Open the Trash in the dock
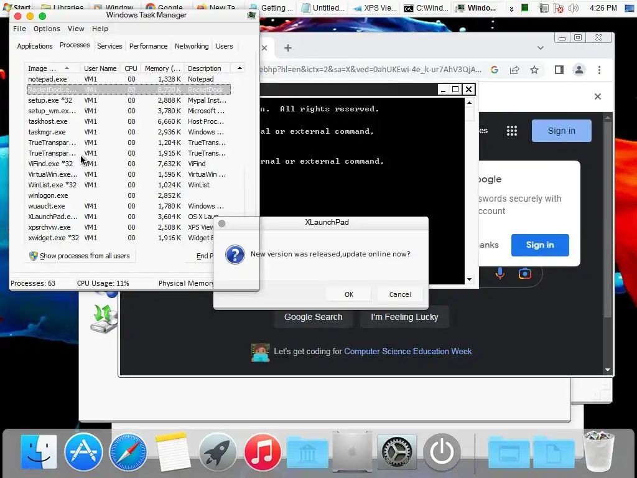This screenshot has width=637, height=478. [598, 451]
